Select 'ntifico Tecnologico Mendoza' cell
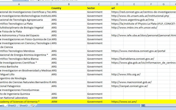 25,51
